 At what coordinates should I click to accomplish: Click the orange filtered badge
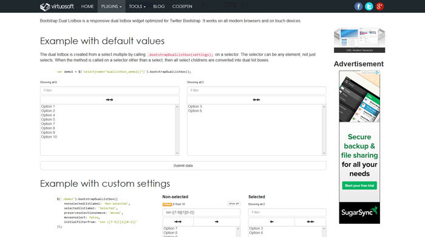tap(167, 204)
